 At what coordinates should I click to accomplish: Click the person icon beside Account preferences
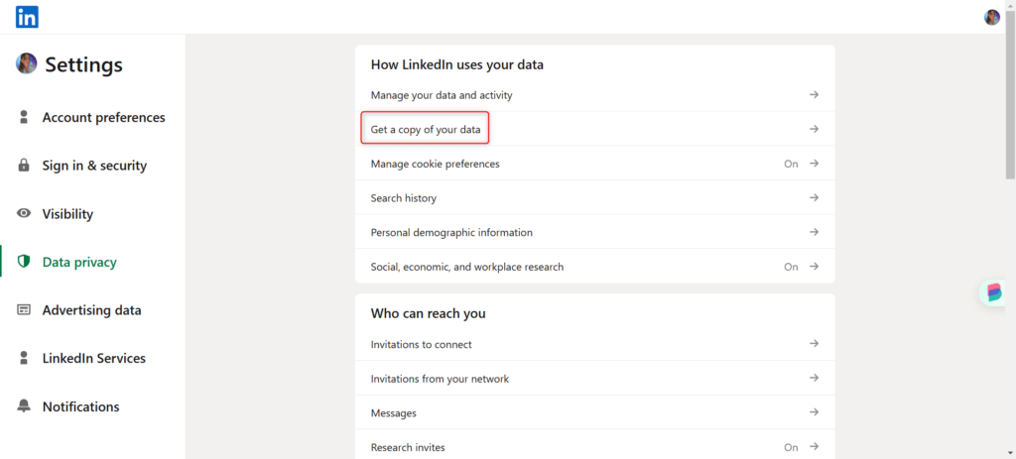[x=24, y=117]
